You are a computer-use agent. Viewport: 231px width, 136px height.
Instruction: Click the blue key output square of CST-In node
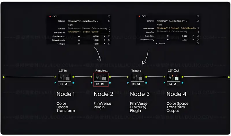pos(74,83)
